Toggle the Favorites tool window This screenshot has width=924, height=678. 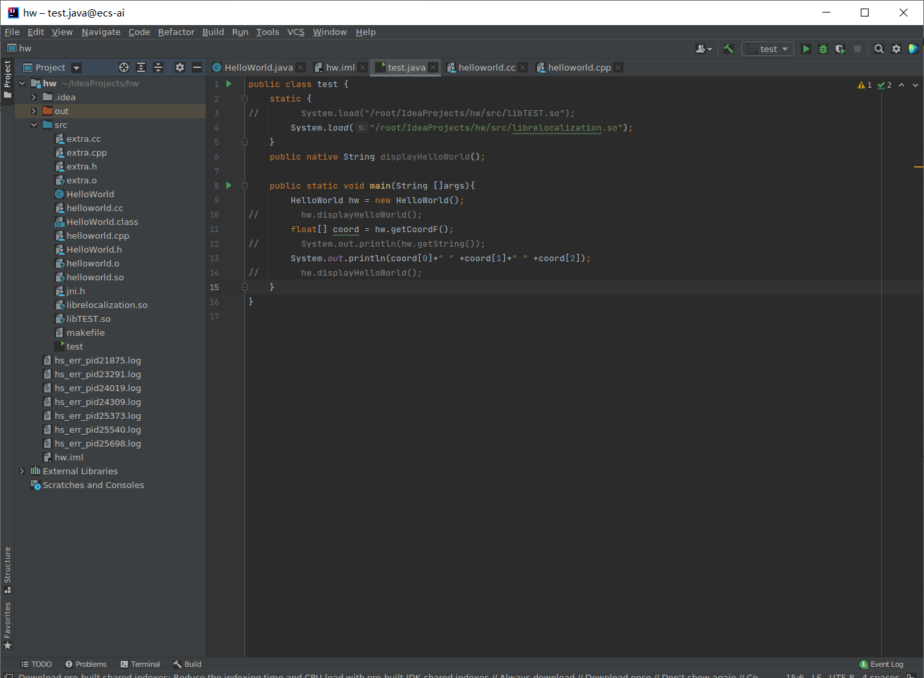click(7, 625)
